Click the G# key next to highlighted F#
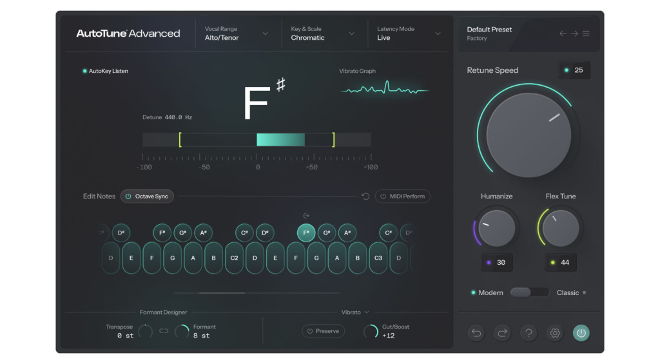This screenshot has height=364, width=660. coord(327,233)
